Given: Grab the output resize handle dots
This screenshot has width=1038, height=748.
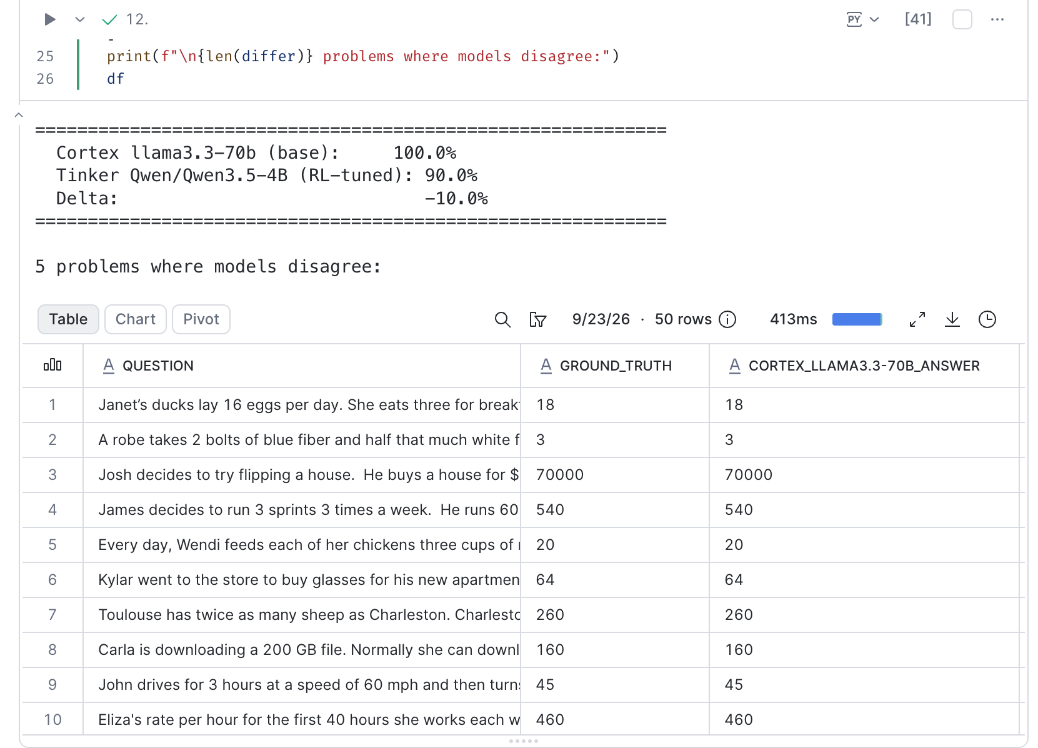Looking at the screenshot, I should (x=524, y=741).
